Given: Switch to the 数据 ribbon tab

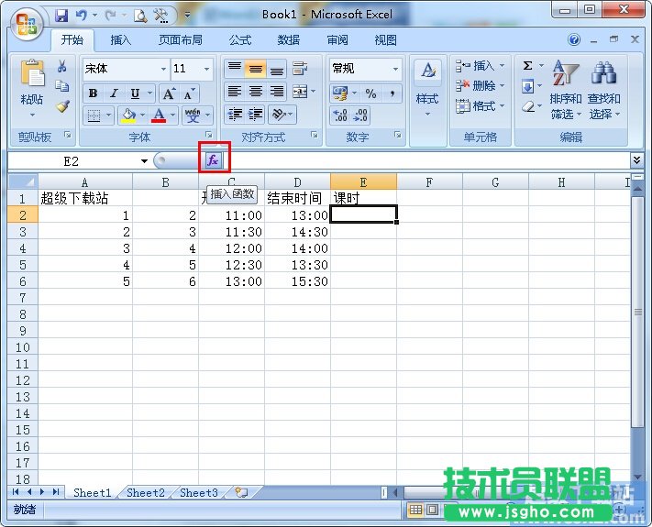Looking at the screenshot, I should coord(289,40).
